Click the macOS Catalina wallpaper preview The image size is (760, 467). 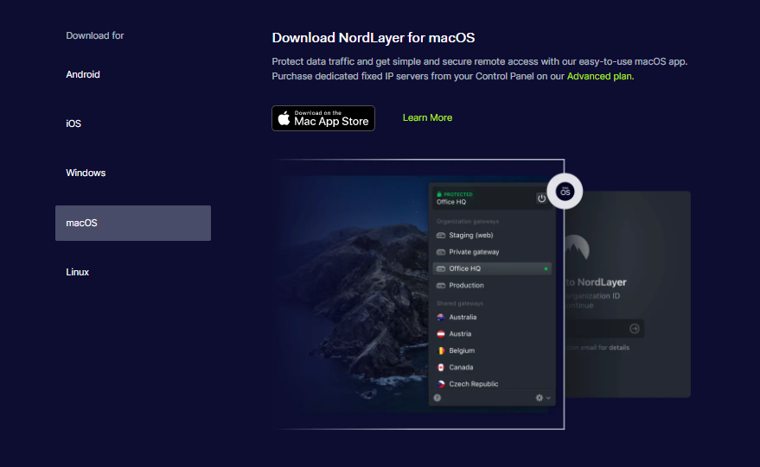pos(353,294)
